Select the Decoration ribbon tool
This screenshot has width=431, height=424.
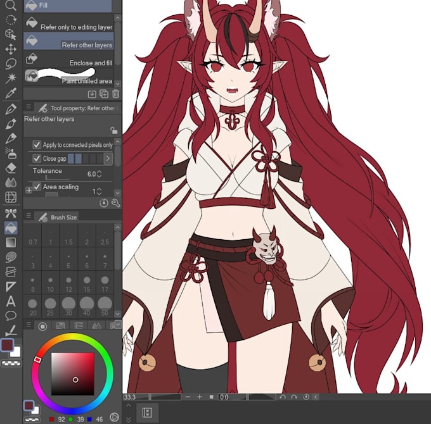pyautogui.click(x=11, y=213)
